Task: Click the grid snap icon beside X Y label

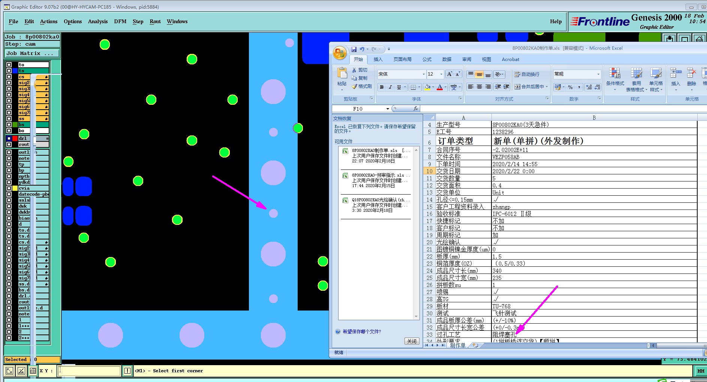Action: [x=33, y=371]
